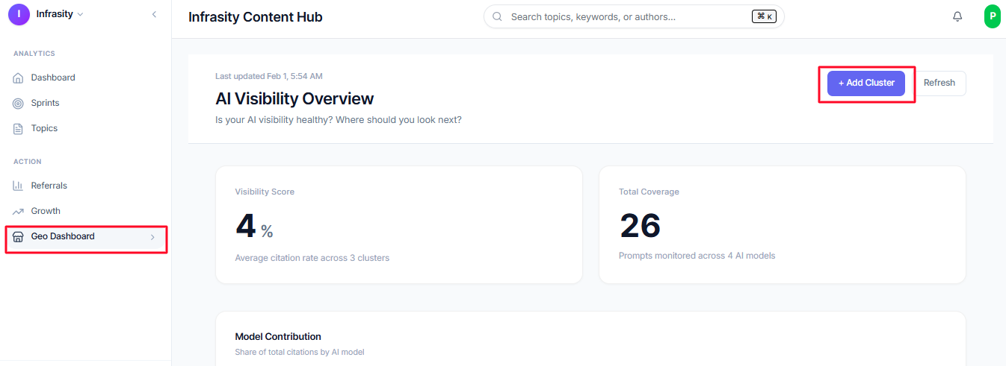The width and height of the screenshot is (1006, 366).
Task: Click the + Add Cluster button
Action: 866,83
